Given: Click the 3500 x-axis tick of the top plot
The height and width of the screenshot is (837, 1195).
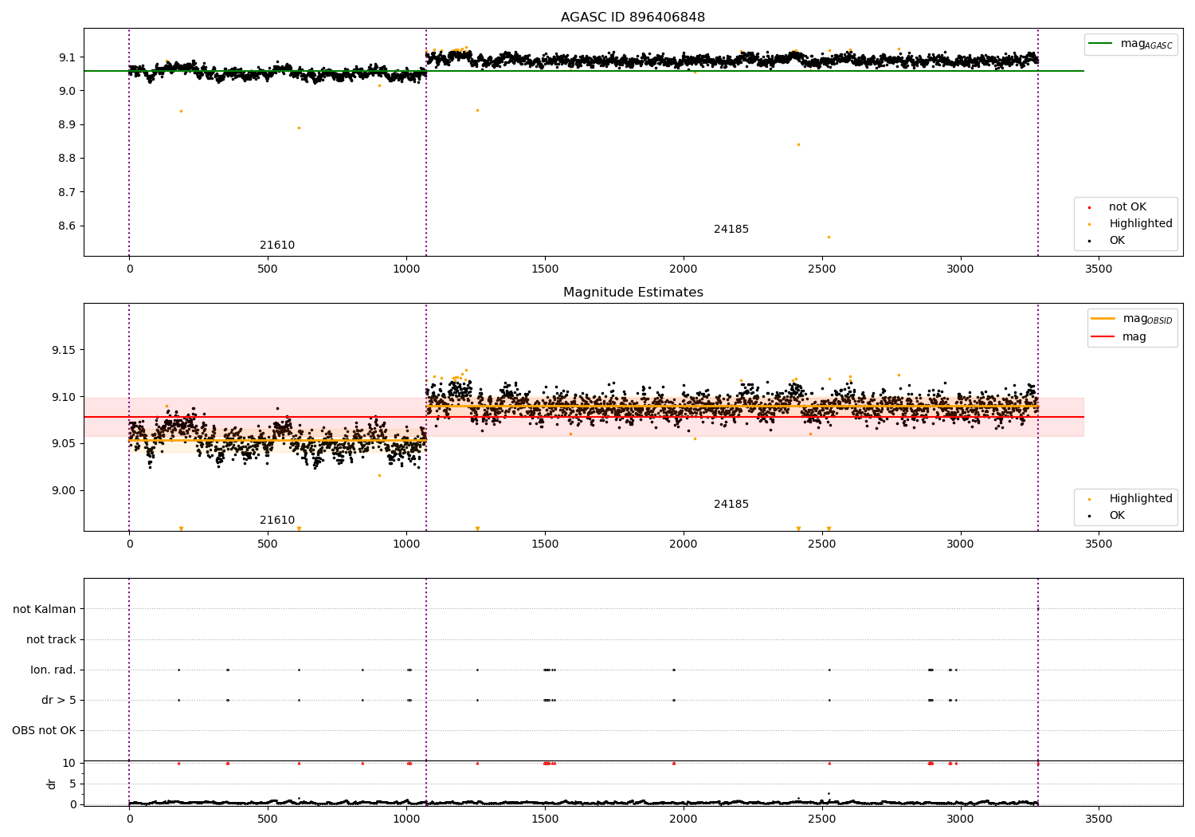Looking at the screenshot, I should click(1099, 269).
